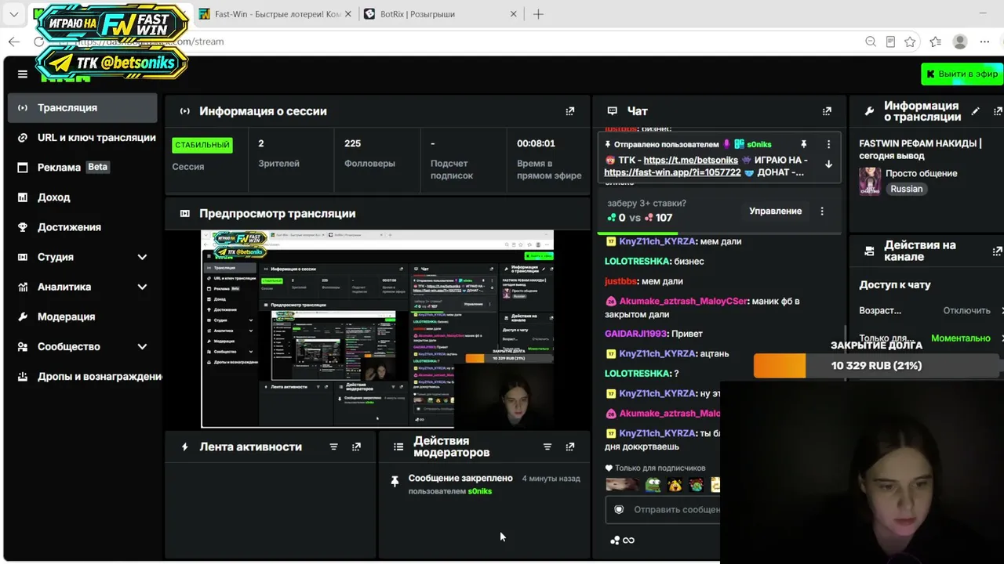Pick the yellow bell emote
This screenshot has width=1004, height=564.
(675, 485)
